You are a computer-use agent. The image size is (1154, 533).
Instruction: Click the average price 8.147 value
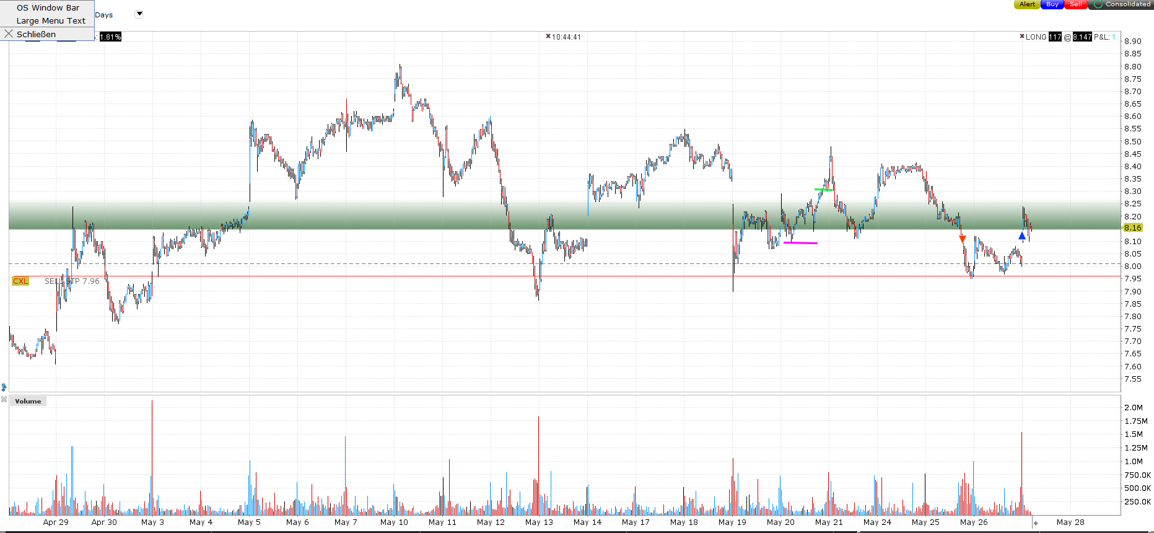point(1082,37)
